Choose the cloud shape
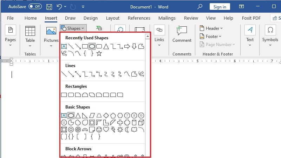 (134, 130)
